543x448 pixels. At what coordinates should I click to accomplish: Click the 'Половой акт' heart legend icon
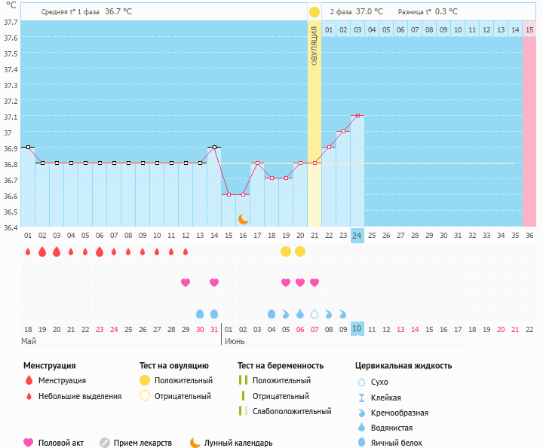click(x=29, y=443)
